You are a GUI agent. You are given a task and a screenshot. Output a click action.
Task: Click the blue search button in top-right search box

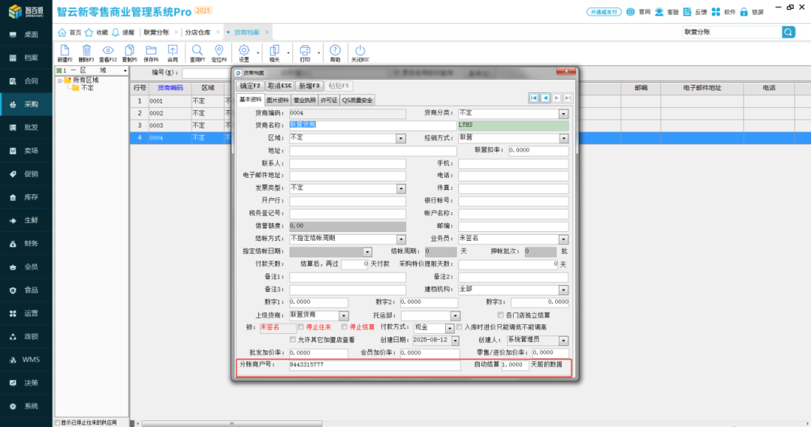pos(788,32)
